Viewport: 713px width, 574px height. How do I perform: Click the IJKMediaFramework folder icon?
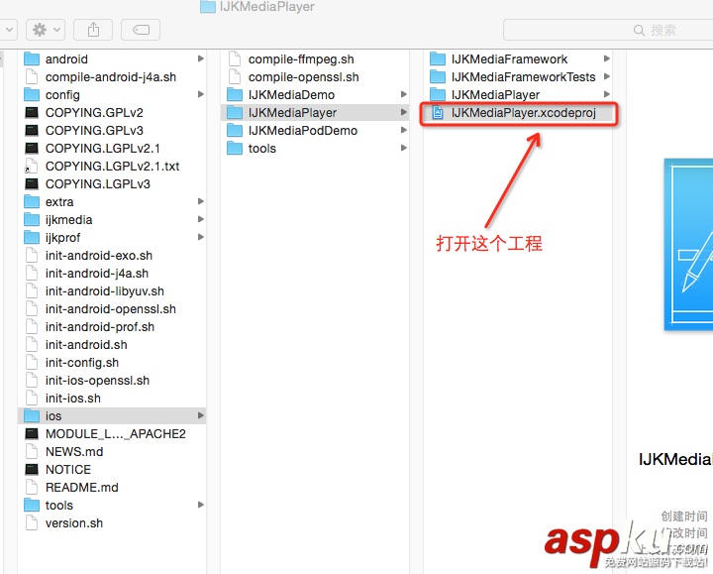(x=438, y=58)
